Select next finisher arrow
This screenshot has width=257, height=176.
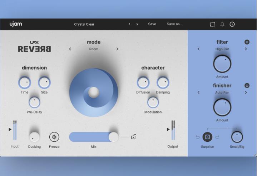(x=246, y=92)
